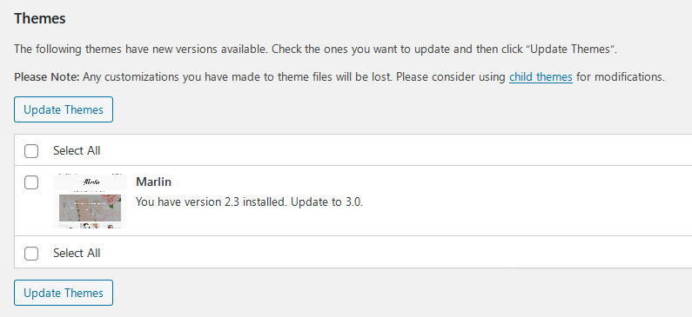692x317 pixels.
Task: Check the top Select All checkbox
Action: tap(31, 150)
